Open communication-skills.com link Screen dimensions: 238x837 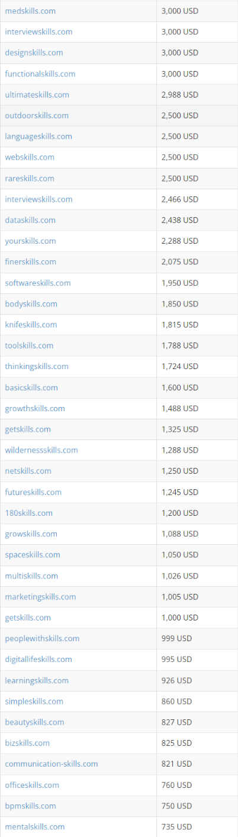52,764
